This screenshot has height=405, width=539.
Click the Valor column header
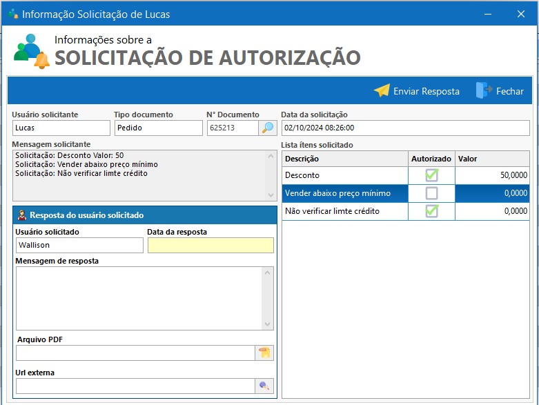pyautogui.click(x=492, y=159)
